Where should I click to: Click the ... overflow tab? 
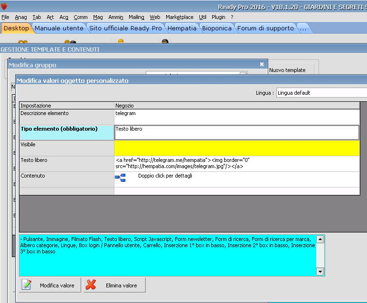(303, 28)
